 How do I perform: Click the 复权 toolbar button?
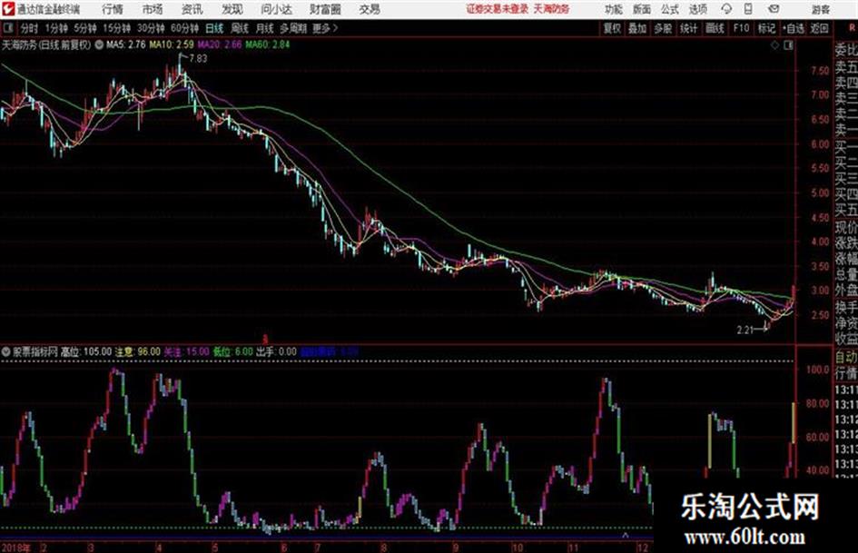click(612, 28)
